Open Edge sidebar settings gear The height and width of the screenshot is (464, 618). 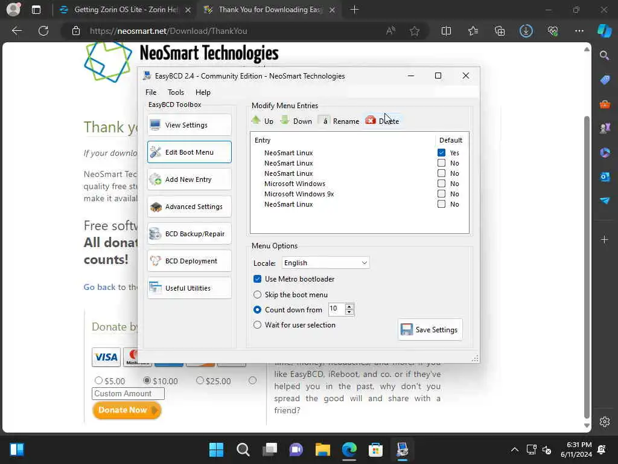click(x=605, y=421)
